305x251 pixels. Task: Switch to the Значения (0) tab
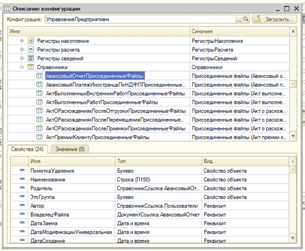(x=70, y=149)
